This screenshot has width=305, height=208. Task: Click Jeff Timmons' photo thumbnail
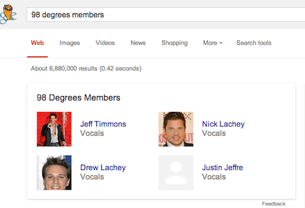tap(54, 129)
